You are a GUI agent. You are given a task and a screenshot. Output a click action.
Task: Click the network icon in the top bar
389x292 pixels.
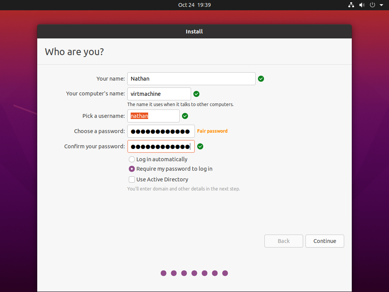[x=351, y=5]
